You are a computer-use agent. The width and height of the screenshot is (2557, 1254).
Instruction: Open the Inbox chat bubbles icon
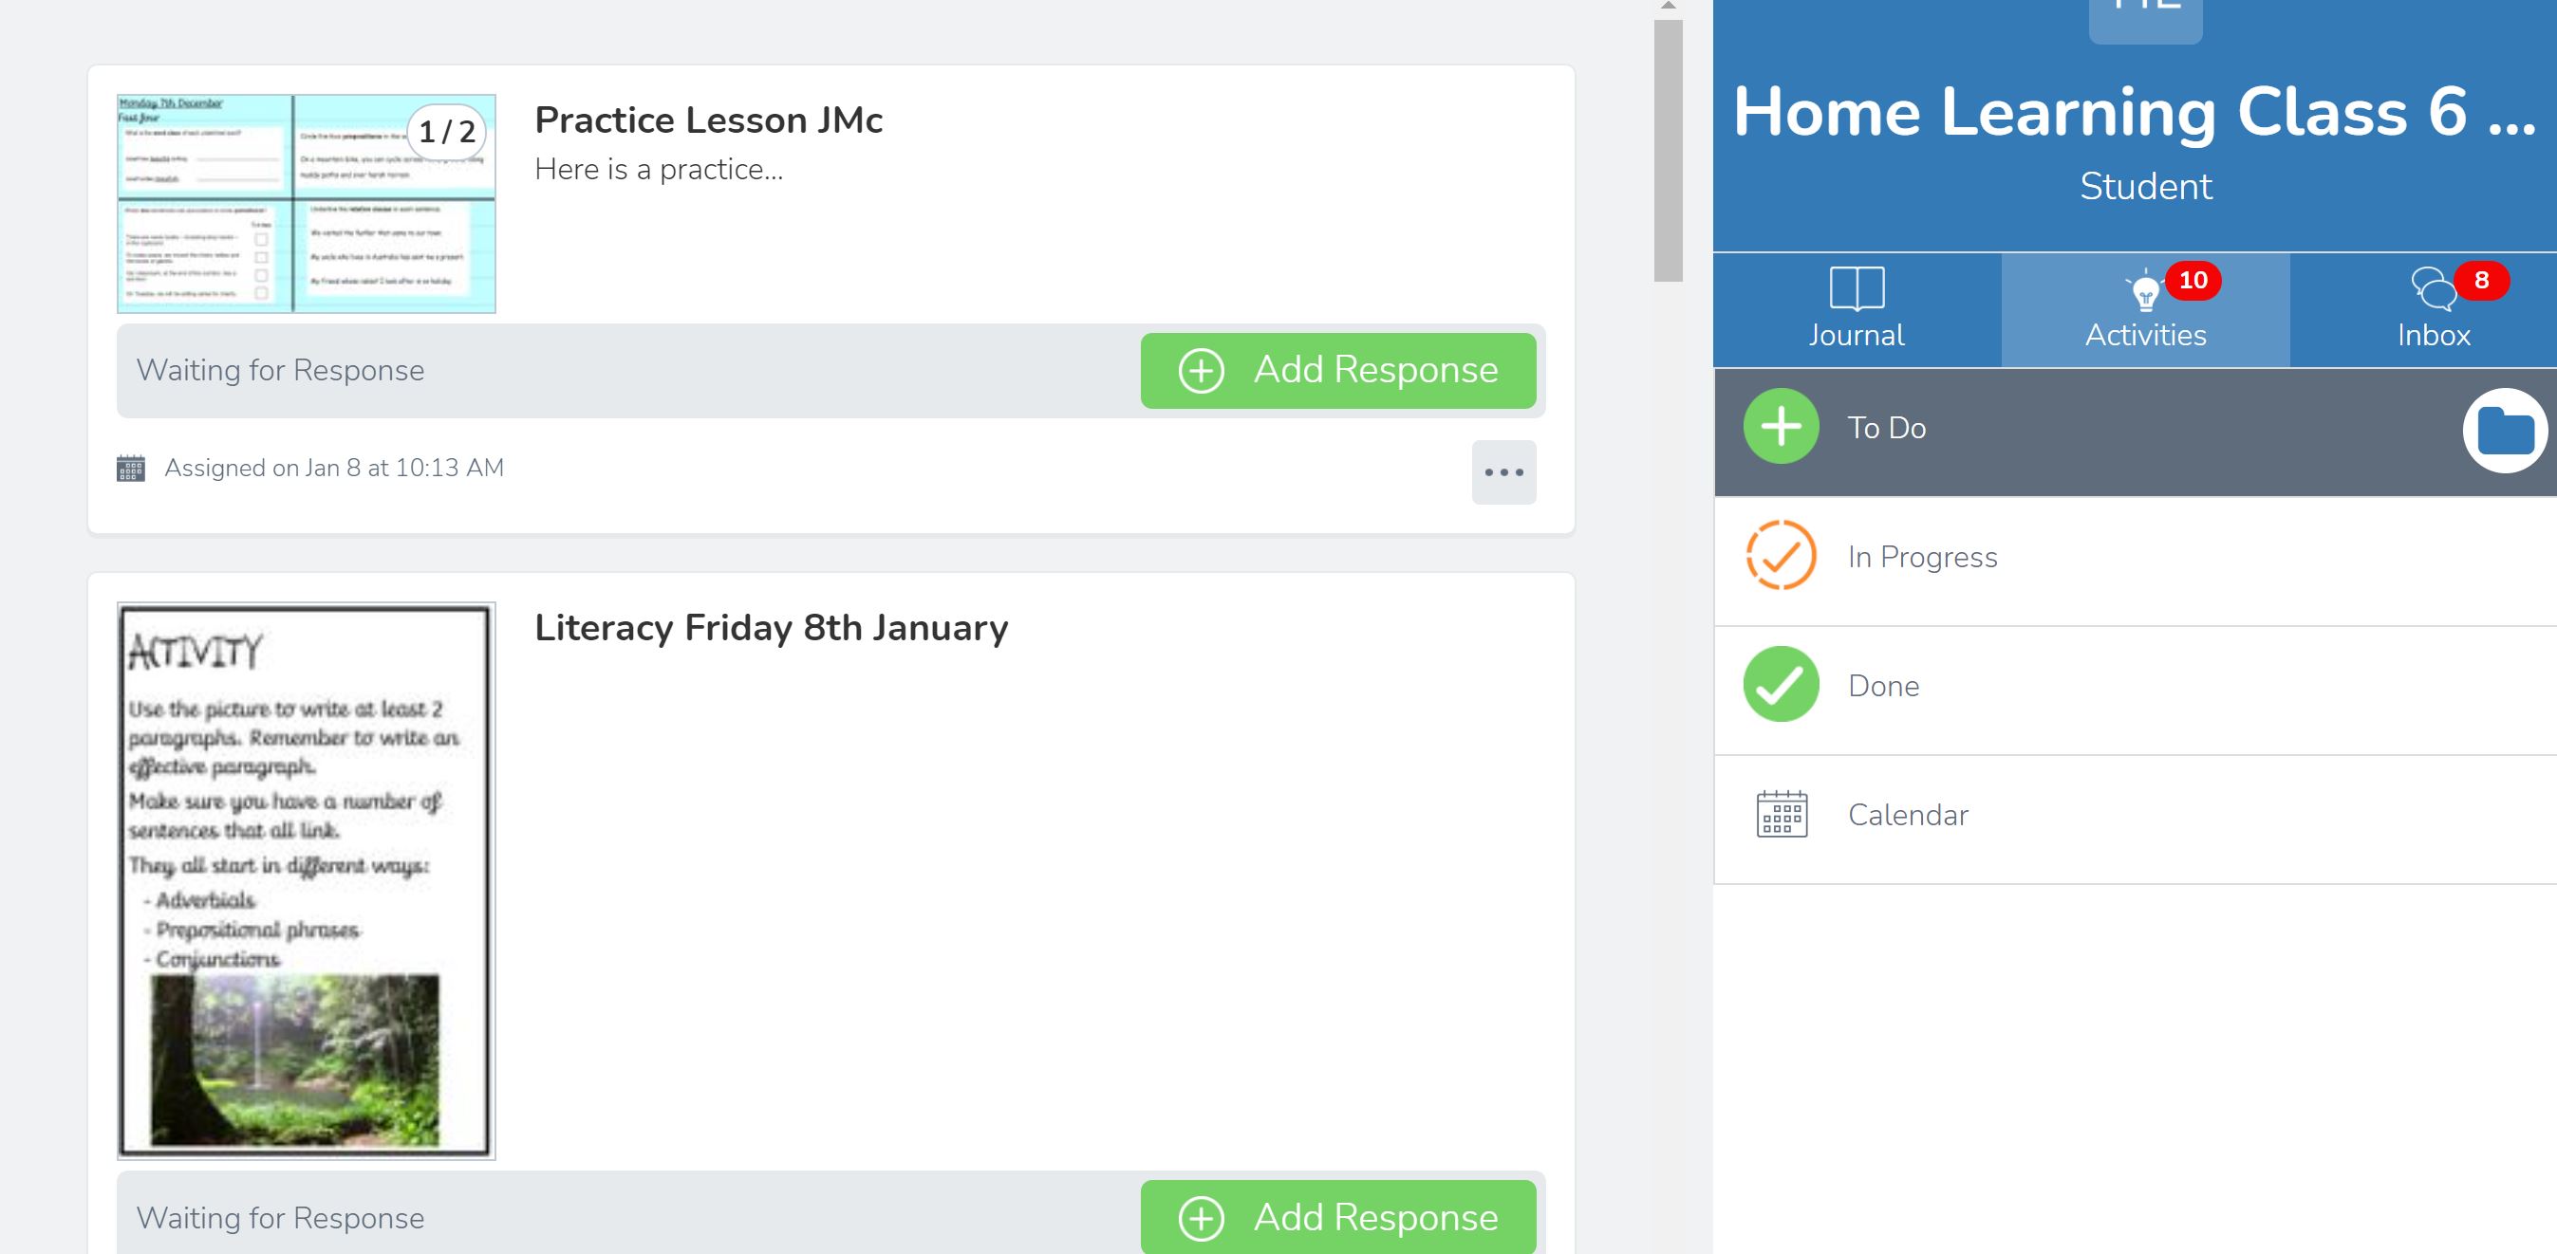tap(2432, 289)
